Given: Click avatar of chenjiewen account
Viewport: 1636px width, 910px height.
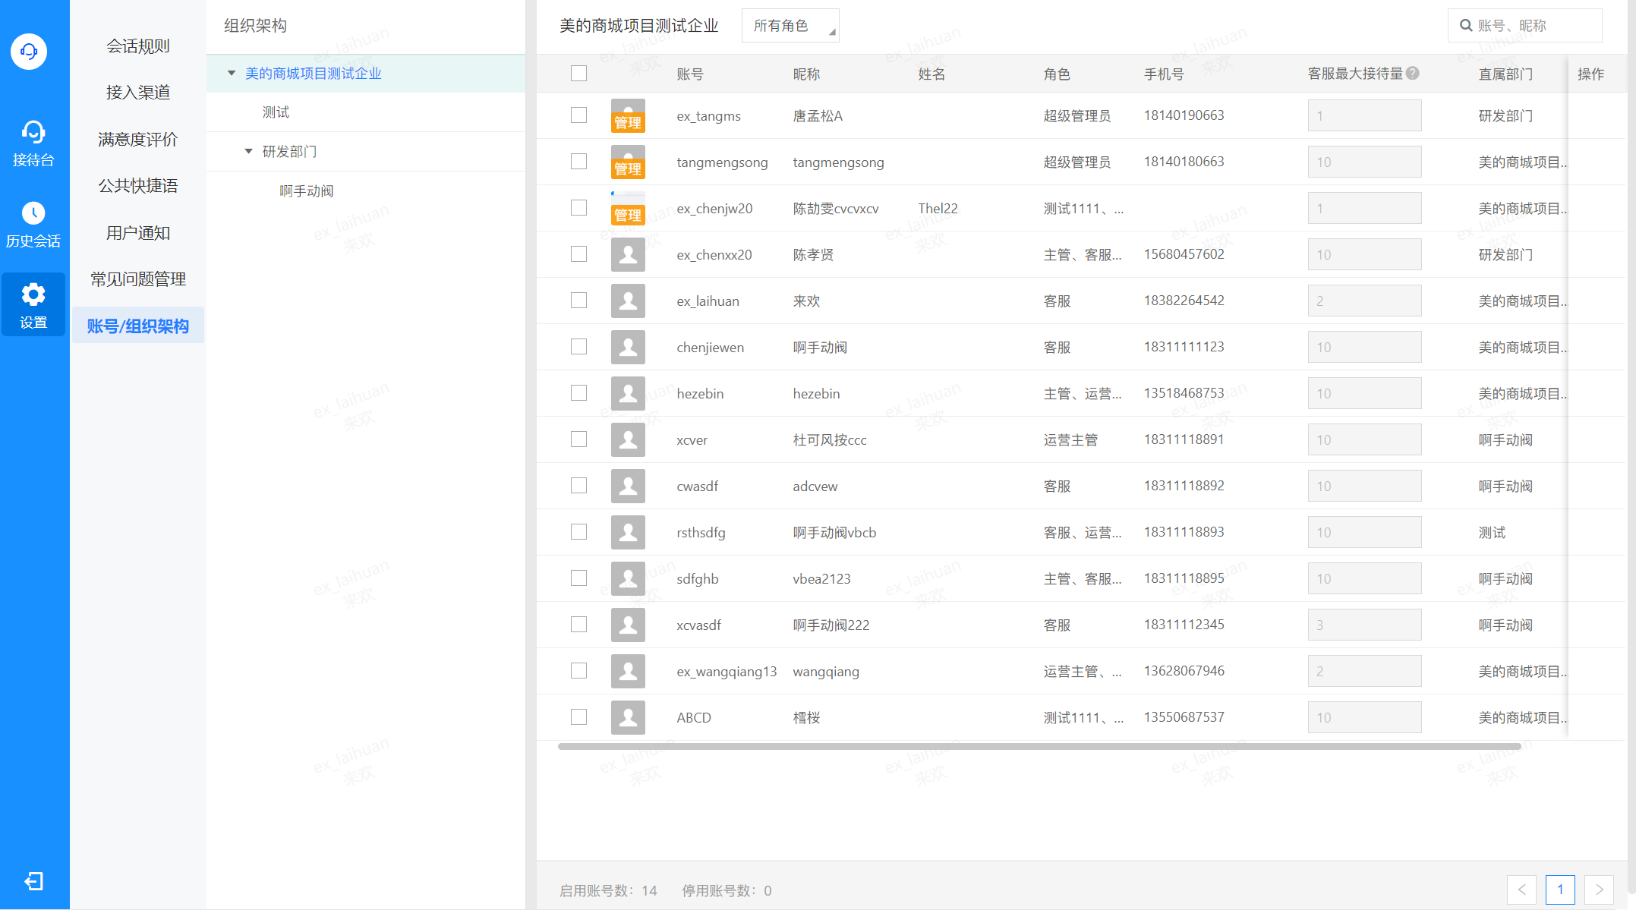Looking at the screenshot, I should point(628,348).
